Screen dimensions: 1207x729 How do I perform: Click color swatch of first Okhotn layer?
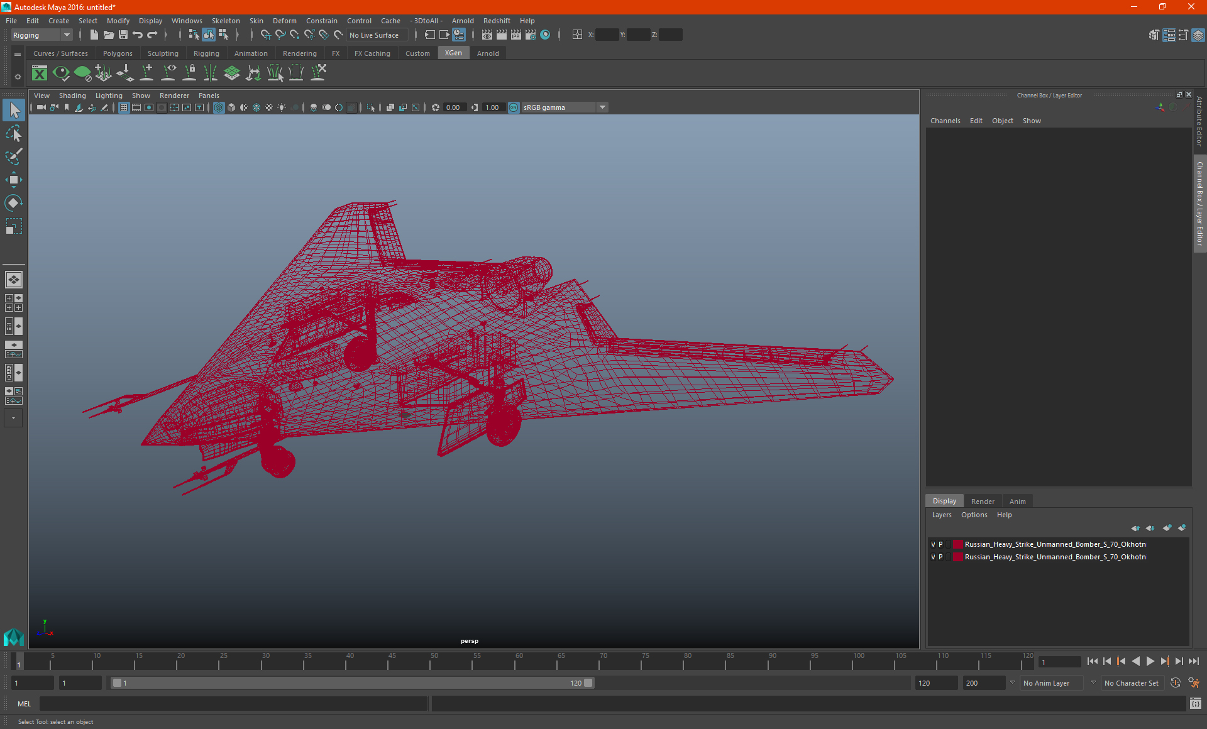point(957,545)
